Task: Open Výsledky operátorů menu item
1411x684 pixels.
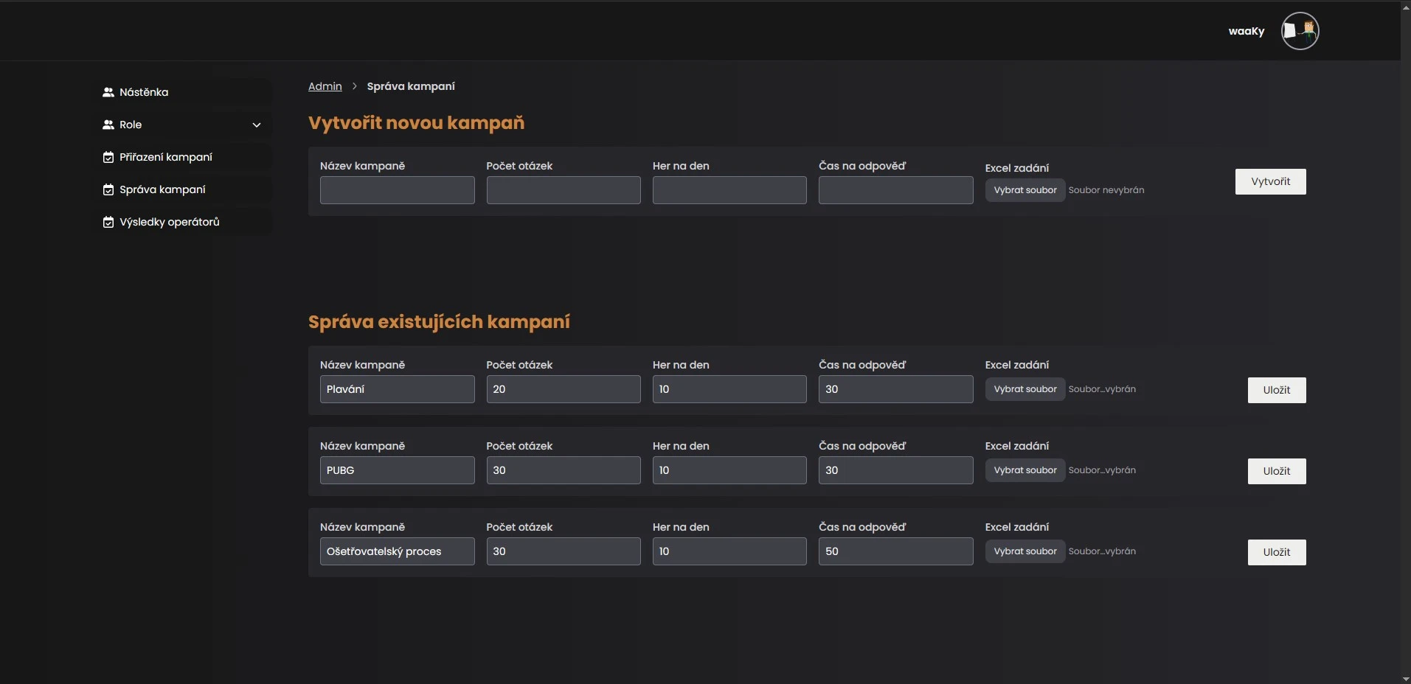Action: pyautogui.click(x=169, y=222)
